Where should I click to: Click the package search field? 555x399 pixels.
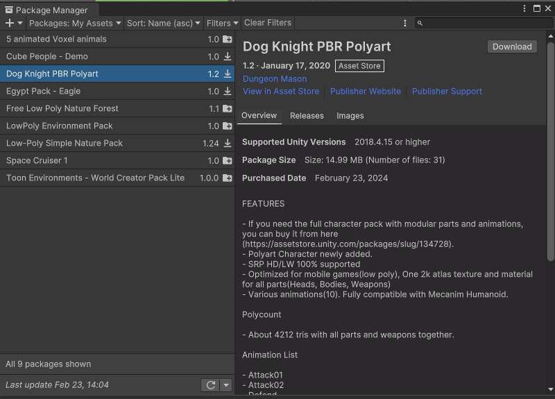(x=484, y=23)
